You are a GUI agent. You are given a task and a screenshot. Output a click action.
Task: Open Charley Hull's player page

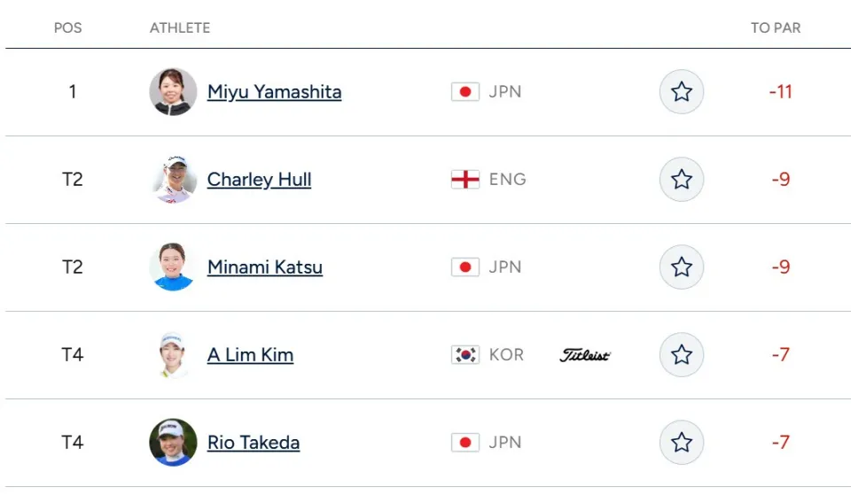tap(259, 180)
